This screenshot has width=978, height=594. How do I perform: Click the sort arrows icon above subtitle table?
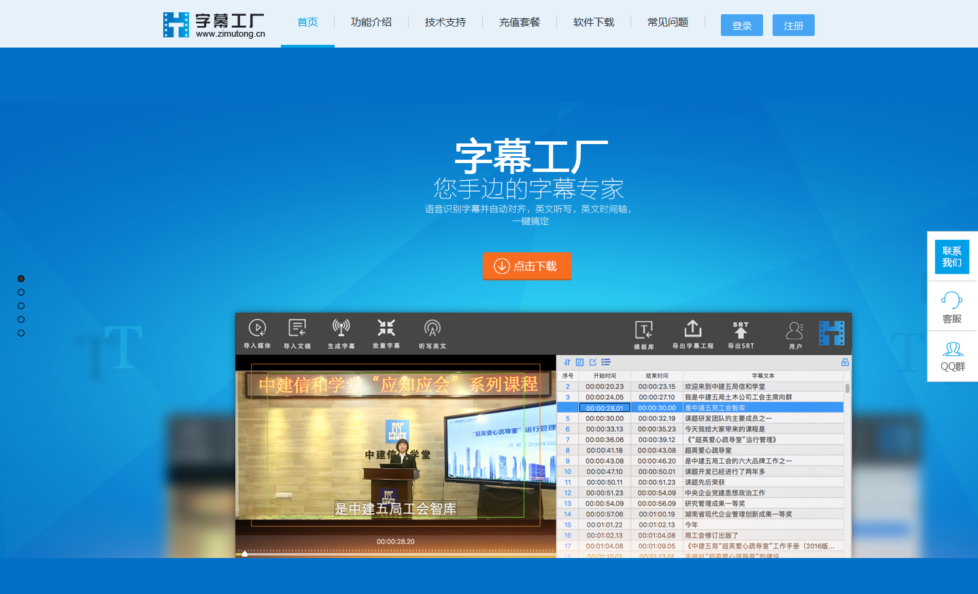567,362
